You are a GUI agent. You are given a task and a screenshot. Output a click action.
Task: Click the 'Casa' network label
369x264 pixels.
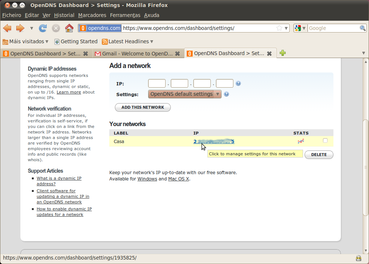pyautogui.click(x=119, y=141)
